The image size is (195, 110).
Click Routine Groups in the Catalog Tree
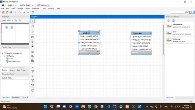pos(15,61)
